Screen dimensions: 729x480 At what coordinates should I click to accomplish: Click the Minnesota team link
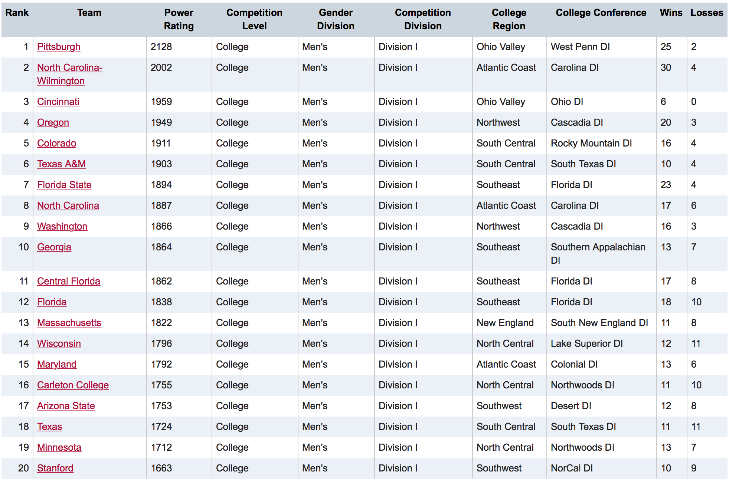click(x=59, y=447)
